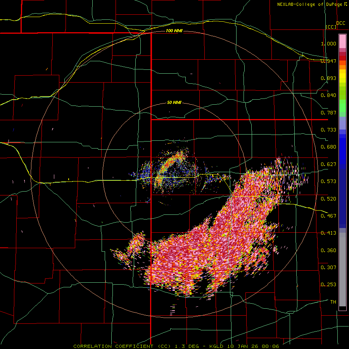The image size is (349, 349).
Task: Click the 0.253 scale value
Action: [x=328, y=285]
